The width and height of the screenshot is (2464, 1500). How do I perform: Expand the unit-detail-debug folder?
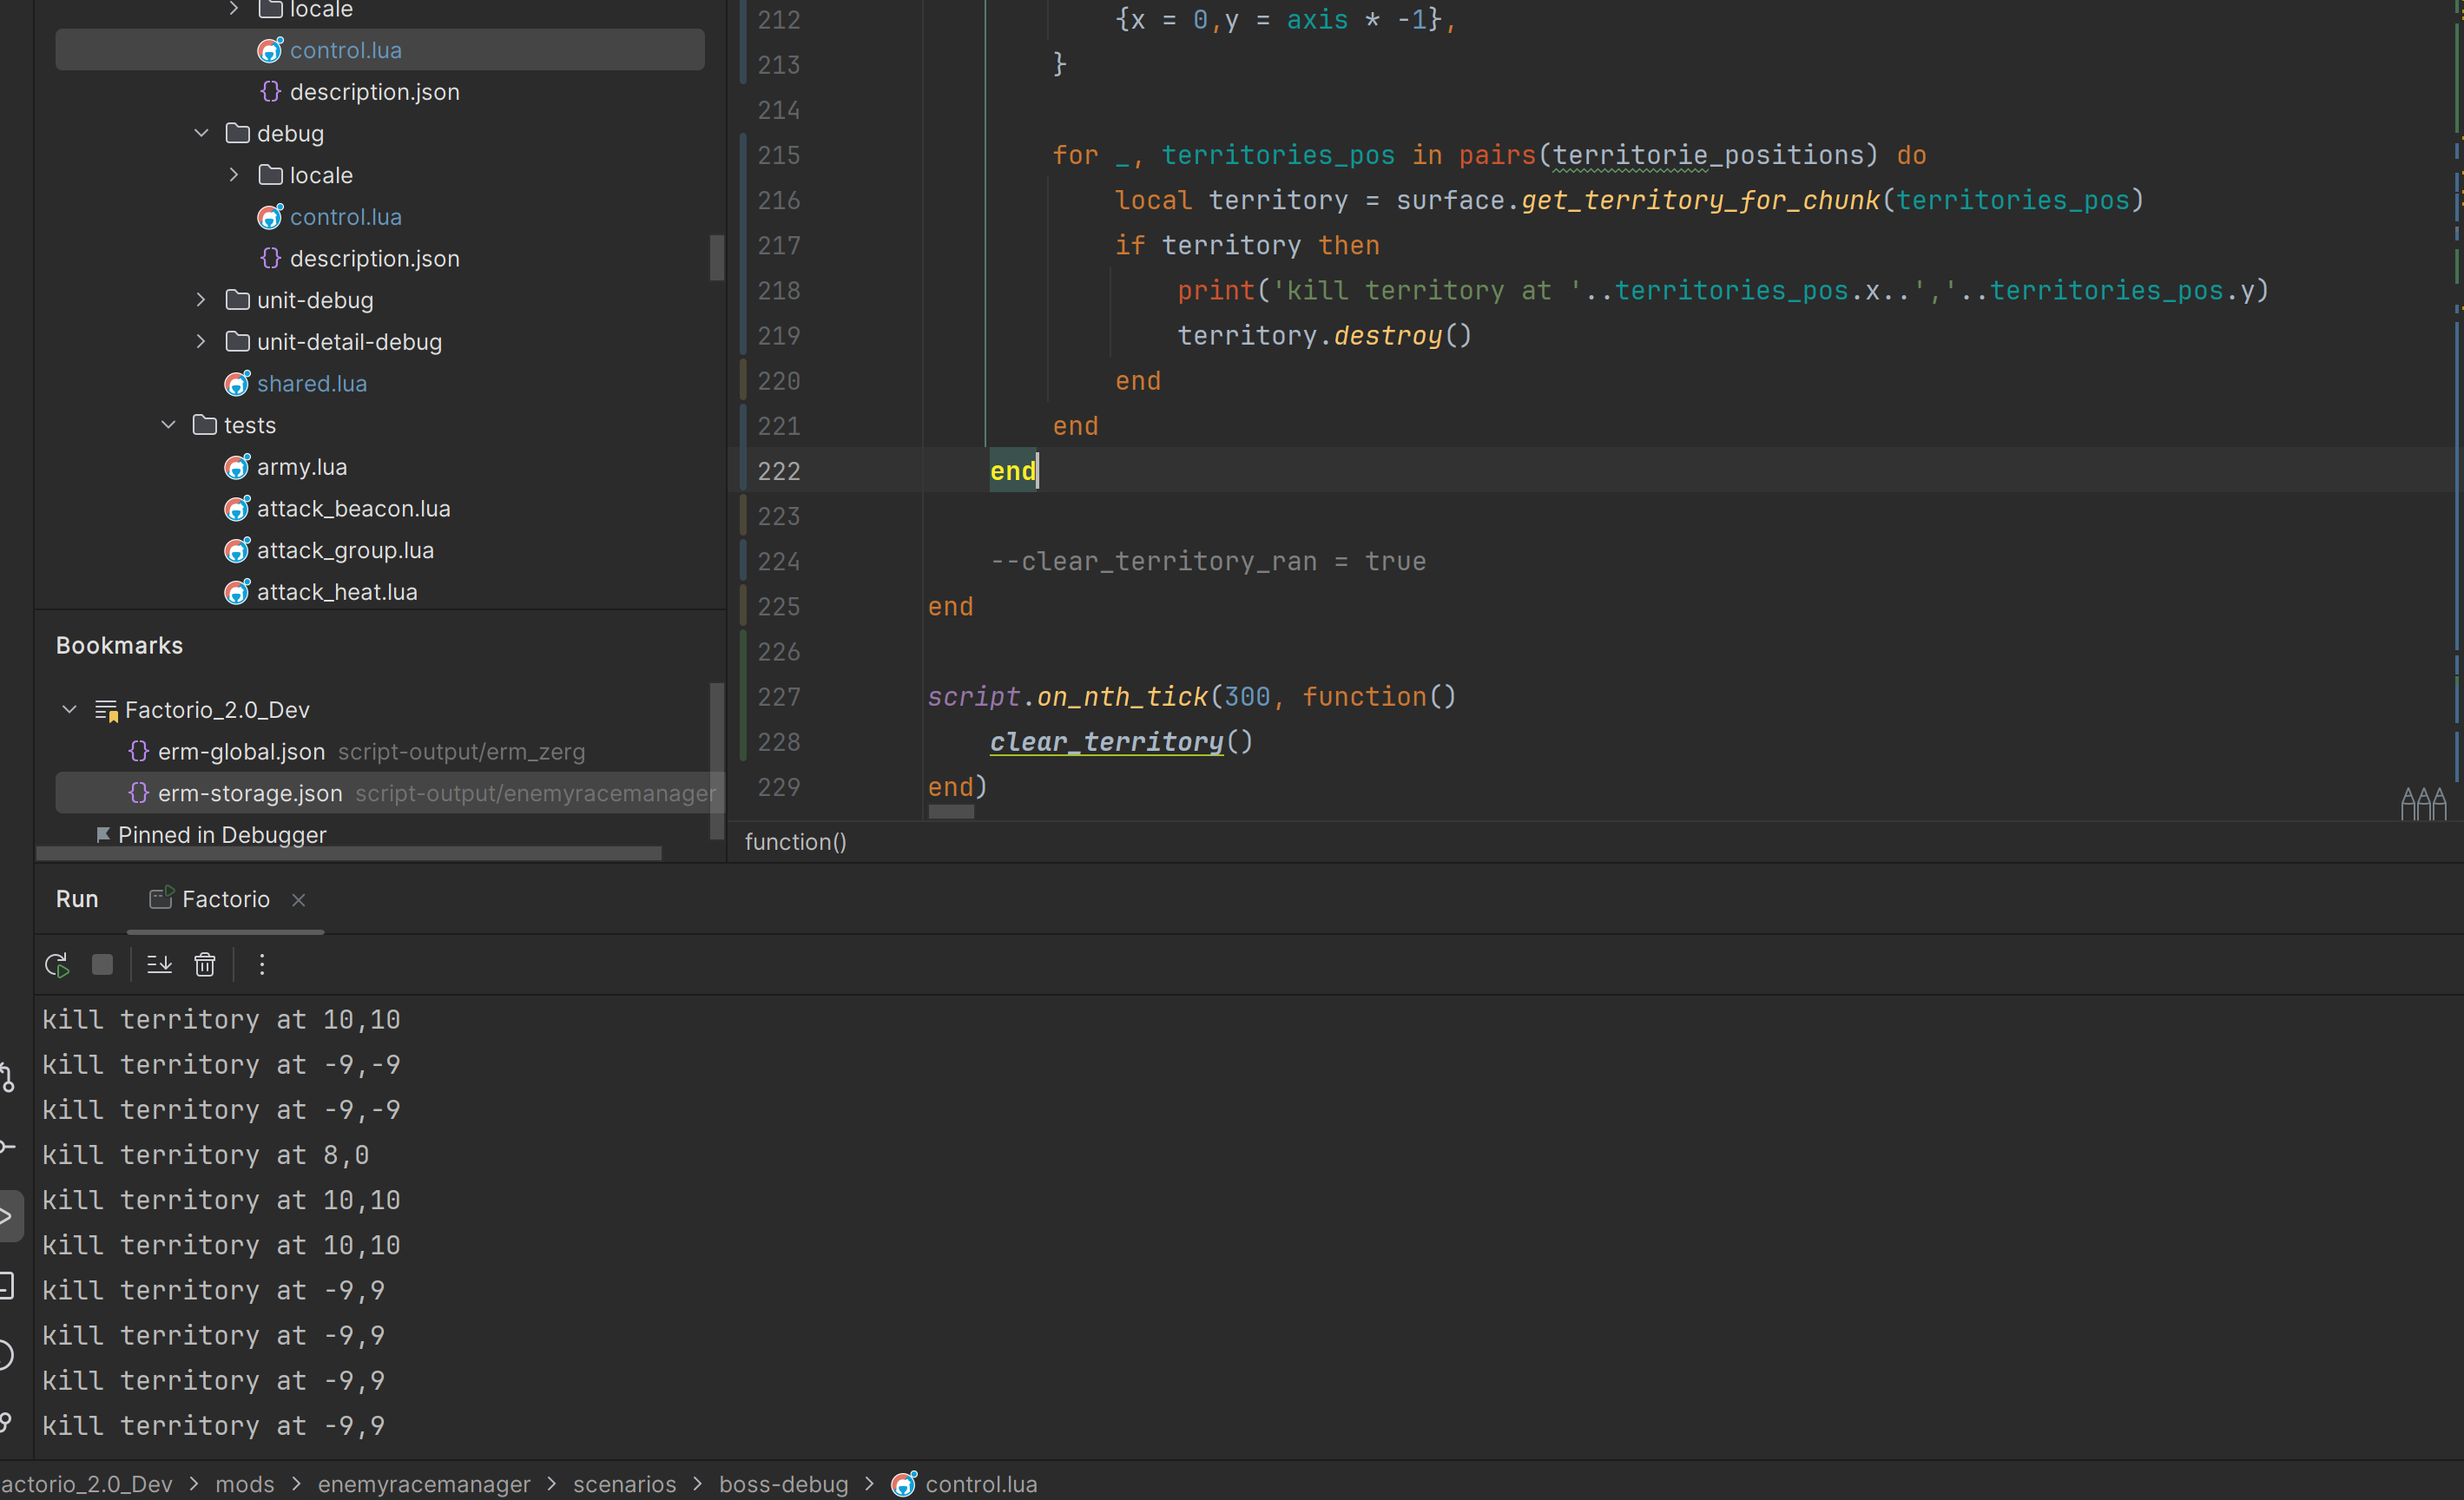pyautogui.click(x=201, y=342)
